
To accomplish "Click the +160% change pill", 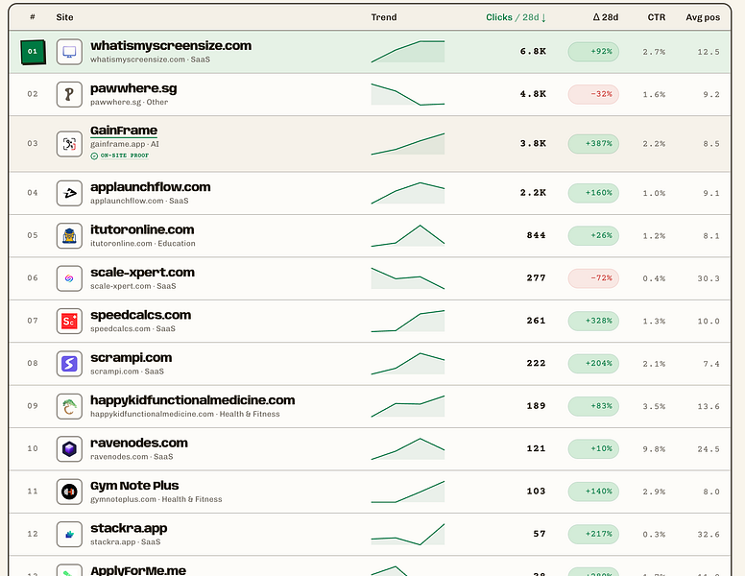I will pyautogui.click(x=593, y=193).
